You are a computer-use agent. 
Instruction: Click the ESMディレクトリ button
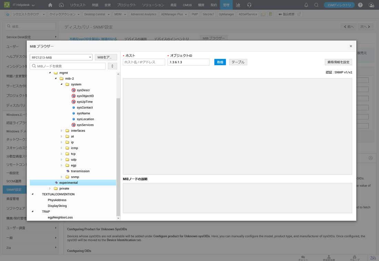coord(339,5)
